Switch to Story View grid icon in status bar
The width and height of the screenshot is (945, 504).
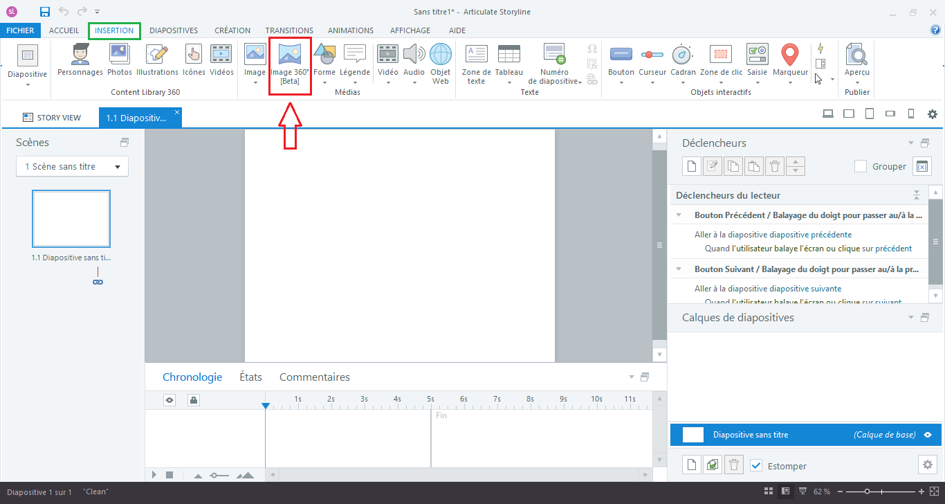769,492
